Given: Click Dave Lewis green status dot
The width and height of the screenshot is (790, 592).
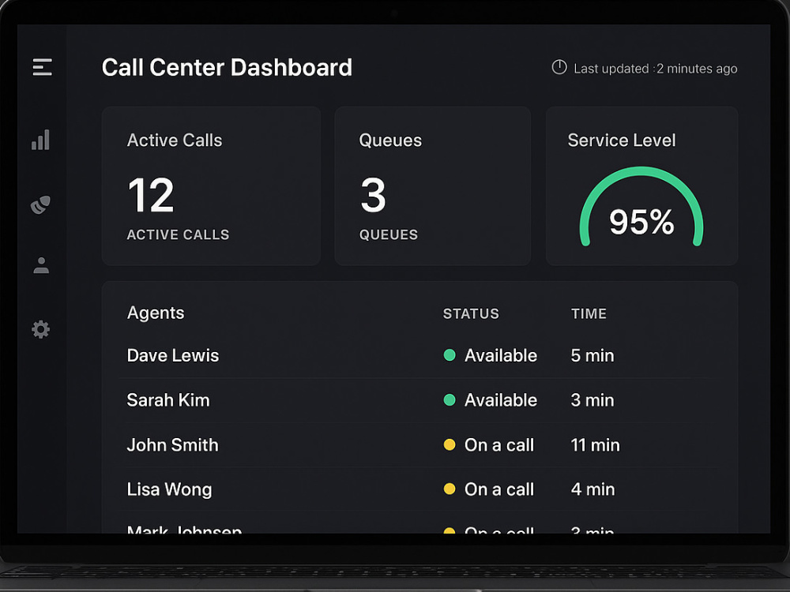Looking at the screenshot, I should (x=450, y=355).
